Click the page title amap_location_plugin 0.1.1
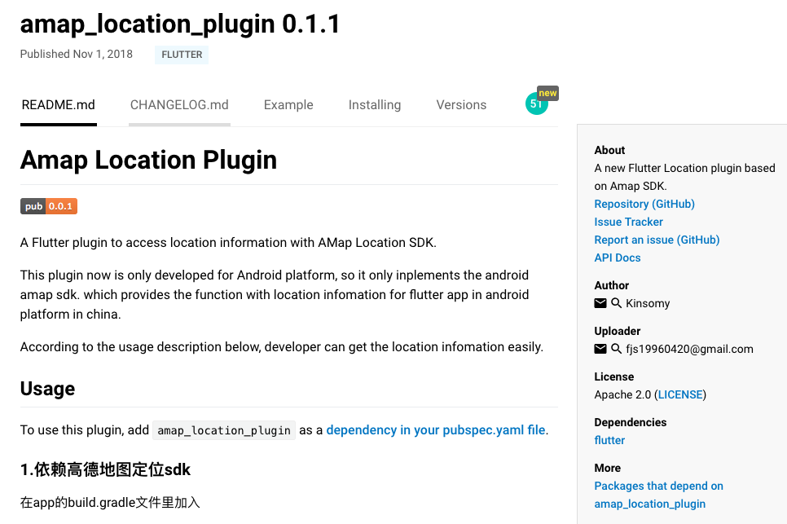This screenshot has height=524, width=787. click(180, 24)
